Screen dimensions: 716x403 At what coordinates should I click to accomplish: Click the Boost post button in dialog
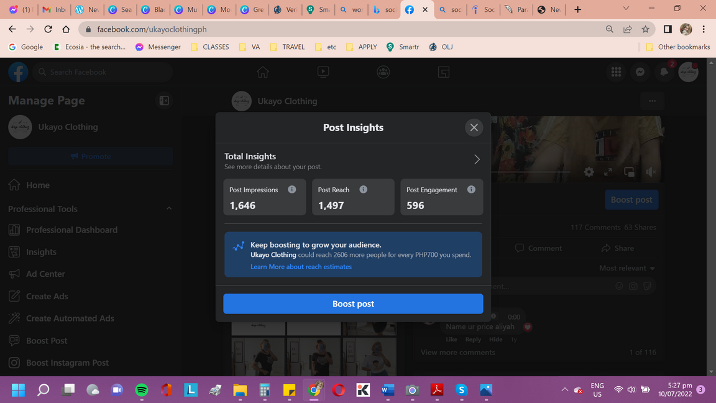pyautogui.click(x=353, y=304)
